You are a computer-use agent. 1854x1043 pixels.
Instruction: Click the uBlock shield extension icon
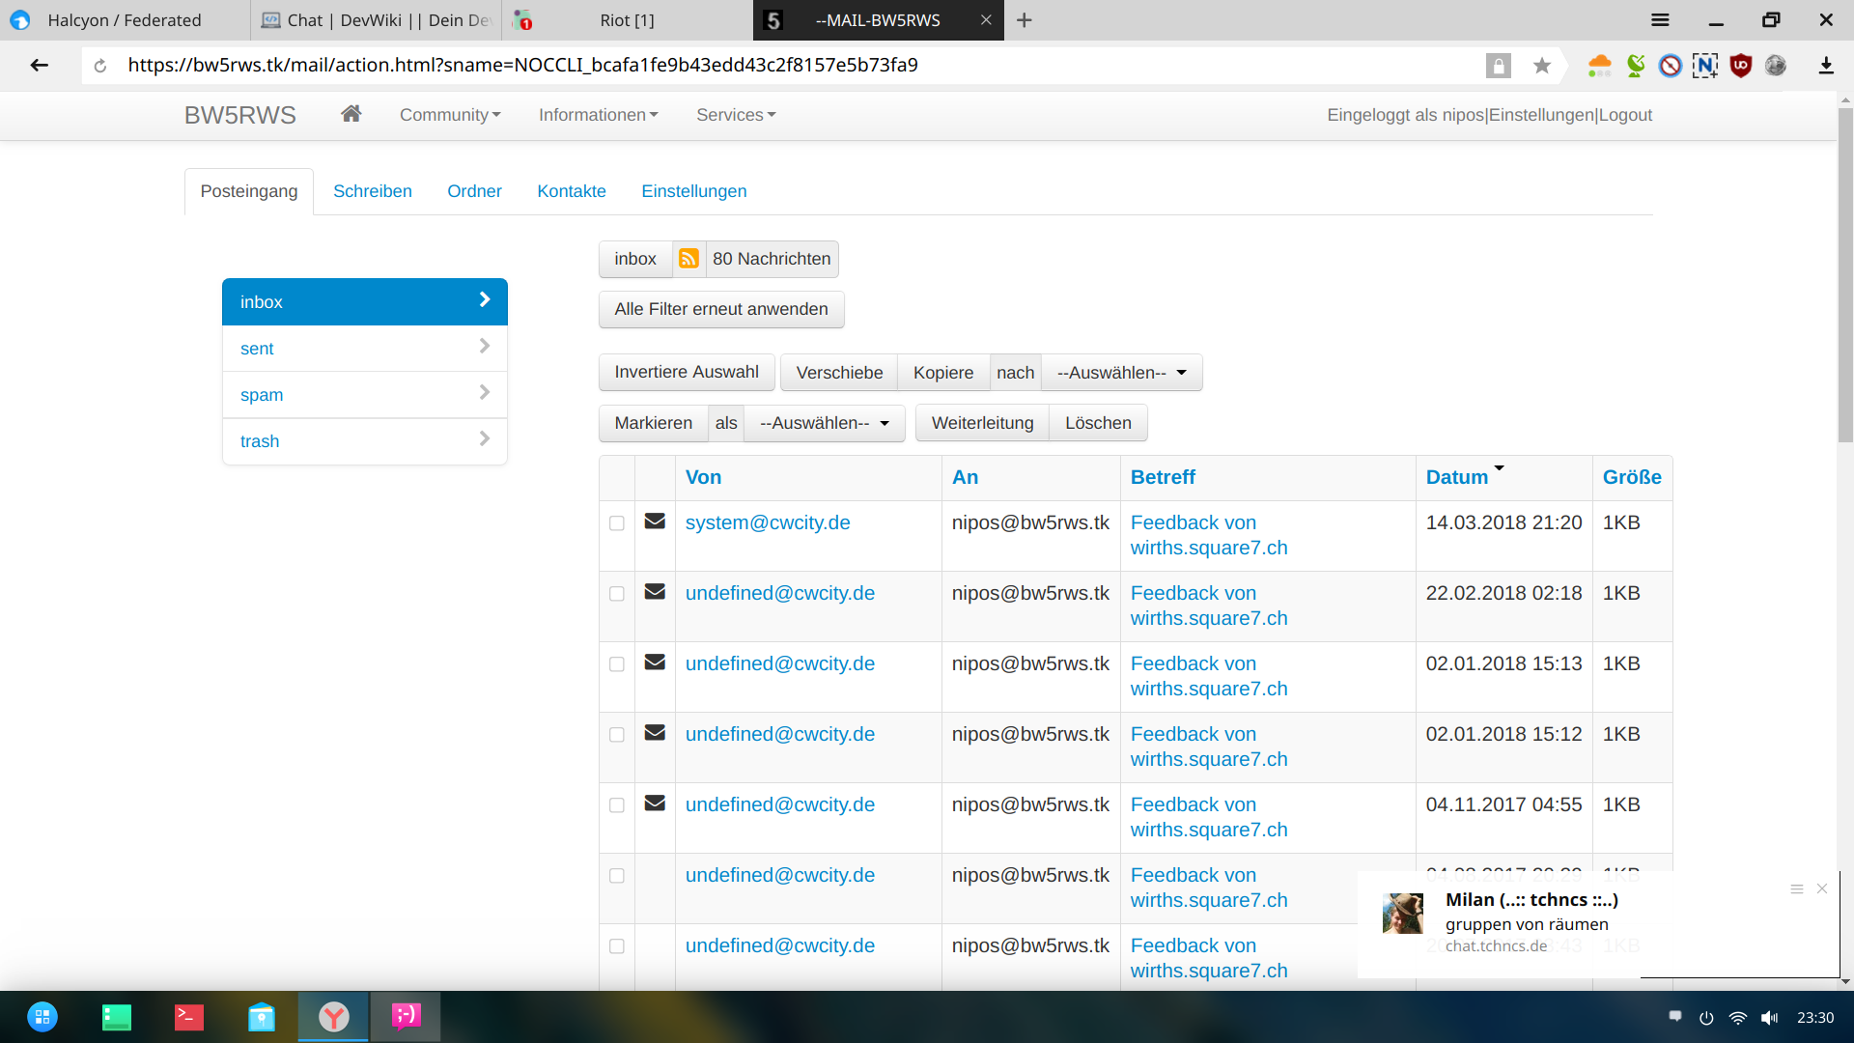coord(1740,66)
